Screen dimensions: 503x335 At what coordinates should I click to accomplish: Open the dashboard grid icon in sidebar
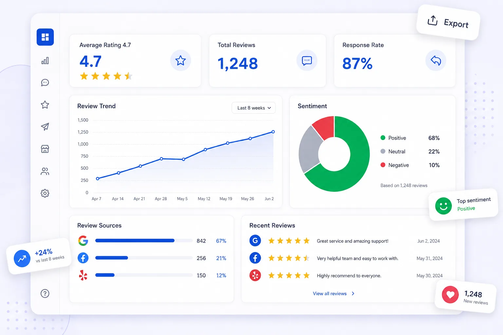[45, 37]
